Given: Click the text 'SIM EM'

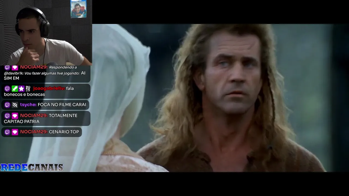Looking at the screenshot, I should pos(11,78).
